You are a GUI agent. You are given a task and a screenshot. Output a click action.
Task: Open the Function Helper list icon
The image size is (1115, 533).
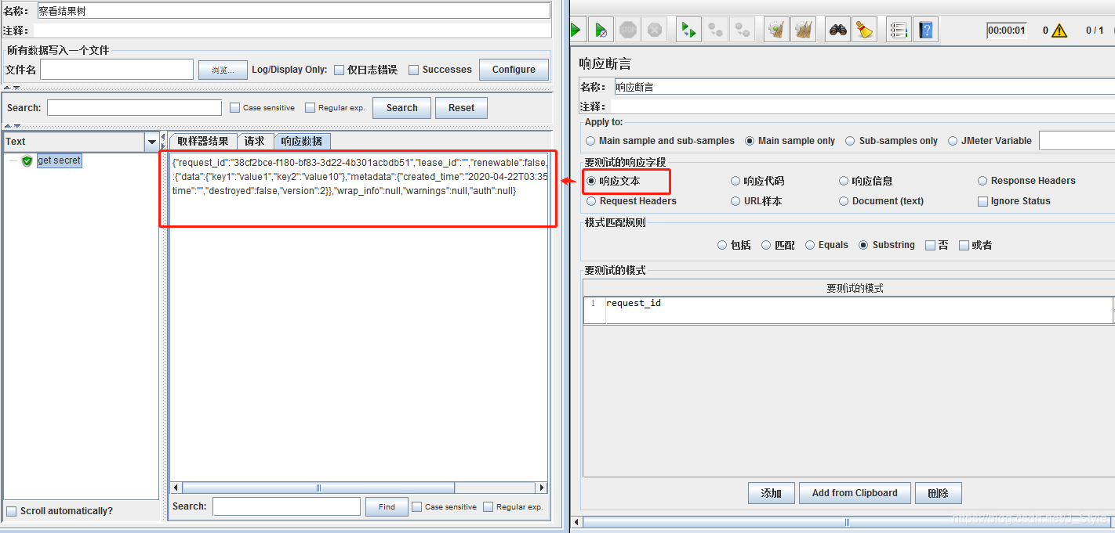(899, 31)
